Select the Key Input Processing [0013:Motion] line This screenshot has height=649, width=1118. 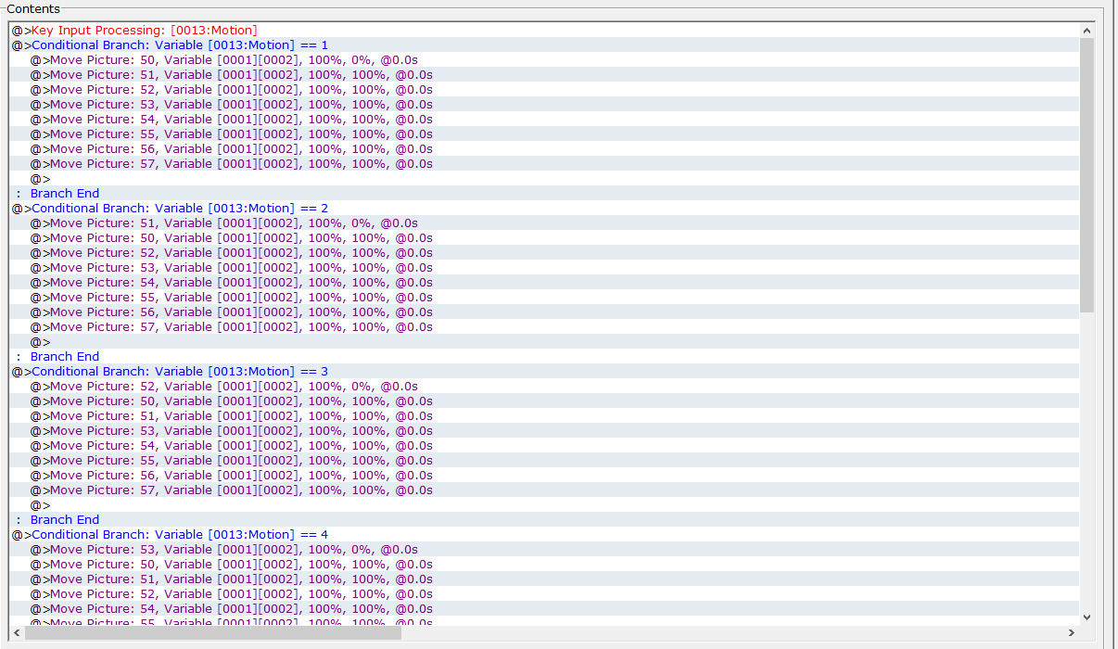pyautogui.click(x=545, y=31)
